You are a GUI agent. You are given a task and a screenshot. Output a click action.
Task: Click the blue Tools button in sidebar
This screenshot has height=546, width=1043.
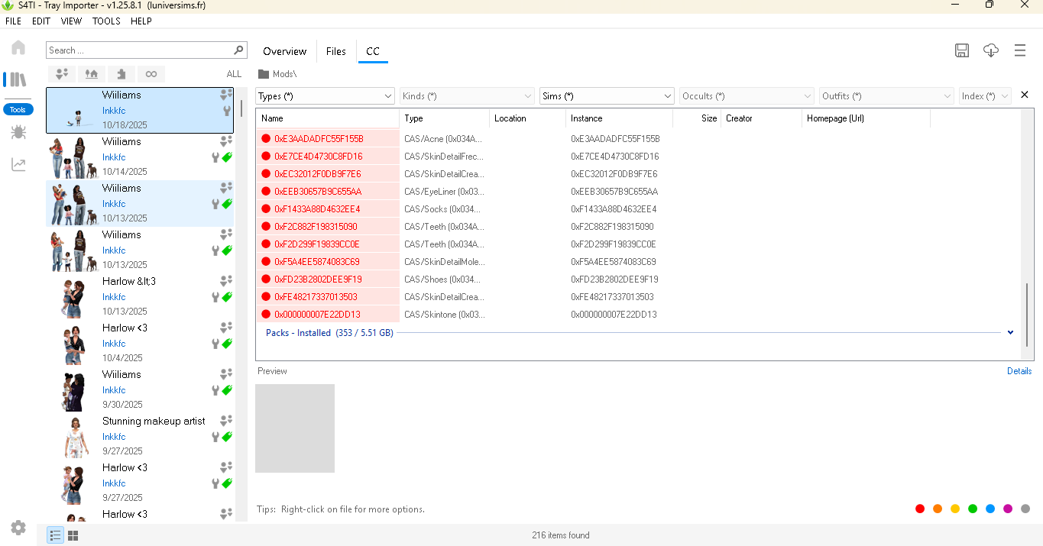coord(18,110)
